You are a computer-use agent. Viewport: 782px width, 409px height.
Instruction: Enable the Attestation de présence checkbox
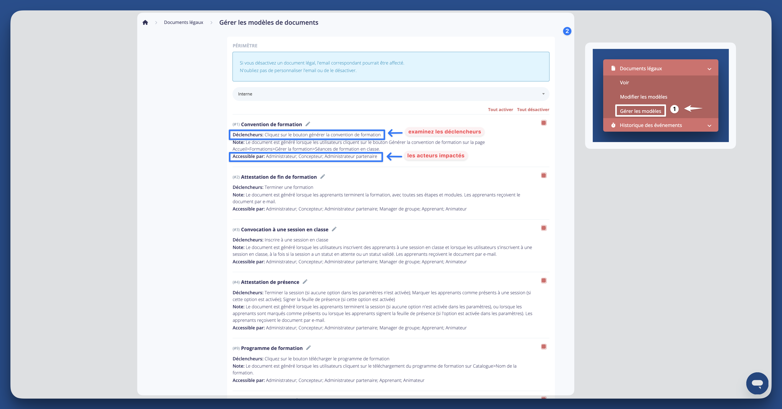(x=543, y=280)
